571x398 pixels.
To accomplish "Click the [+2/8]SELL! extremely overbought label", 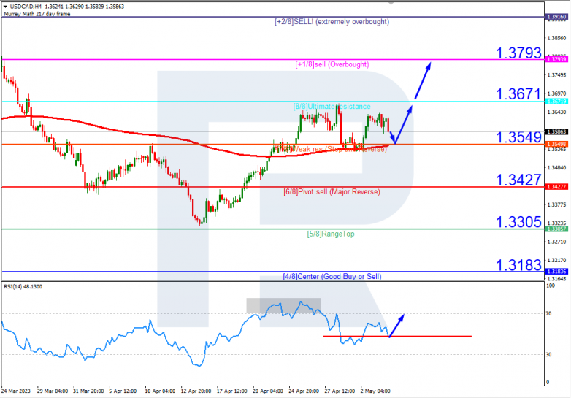I will (x=332, y=22).
